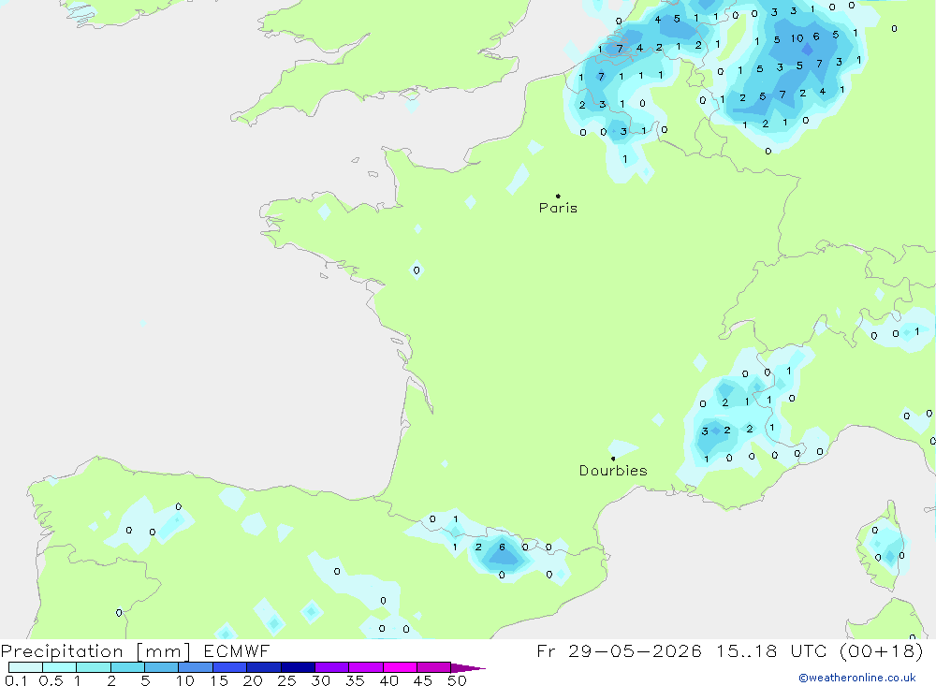The width and height of the screenshot is (936, 686).
Task: Pick the 40–45 mm magenta legend swatch
Action: (x=400, y=667)
